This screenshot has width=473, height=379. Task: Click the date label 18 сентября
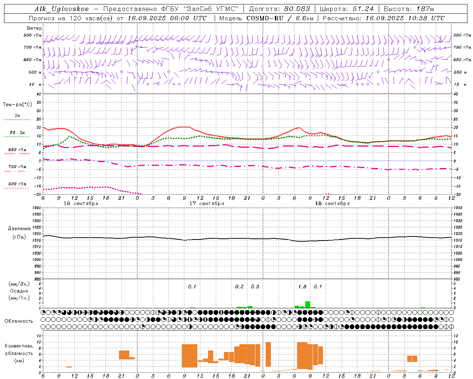click(332, 204)
